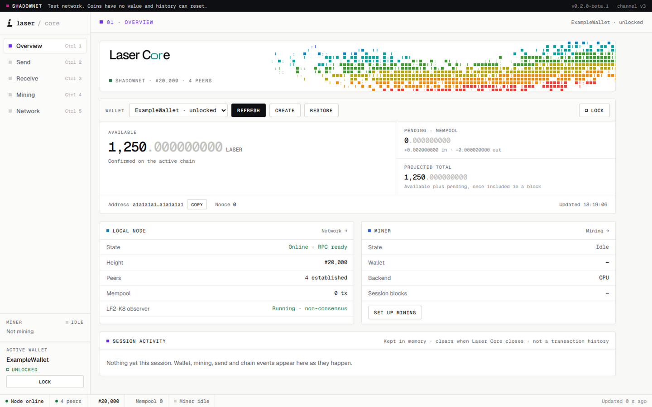Click the #20,000 block height in status bar
652x407 pixels.
pos(109,401)
